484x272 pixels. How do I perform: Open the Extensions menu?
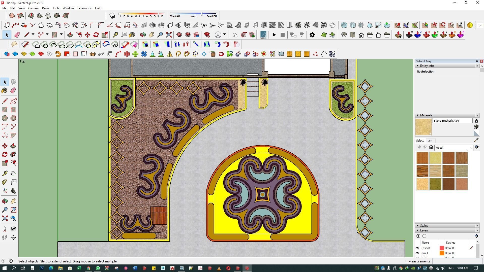click(84, 8)
